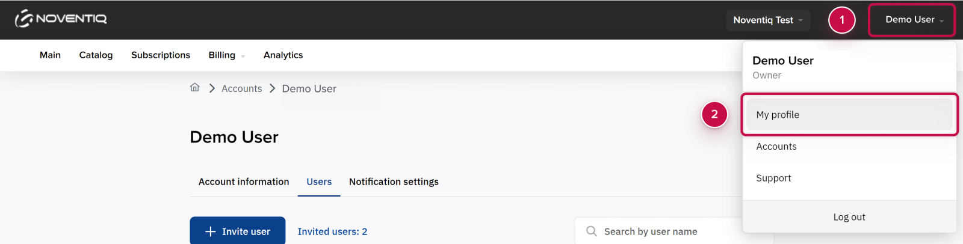Screen dimensions: 963x244
Task: Click the search magnifier icon
Action: coord(592,231)
